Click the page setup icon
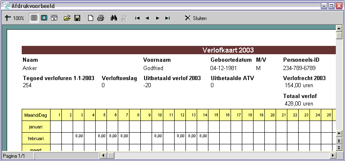This screenshot has height=161, width=345. [91, 18]
